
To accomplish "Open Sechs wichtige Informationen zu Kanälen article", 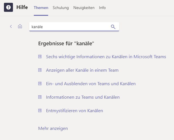I will 106,57.
